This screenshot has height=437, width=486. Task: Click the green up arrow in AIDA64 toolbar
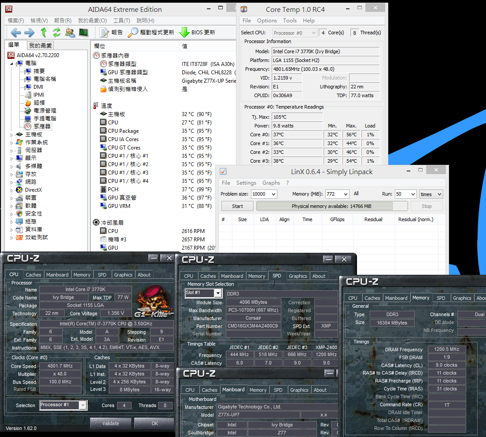click(44, 32)
